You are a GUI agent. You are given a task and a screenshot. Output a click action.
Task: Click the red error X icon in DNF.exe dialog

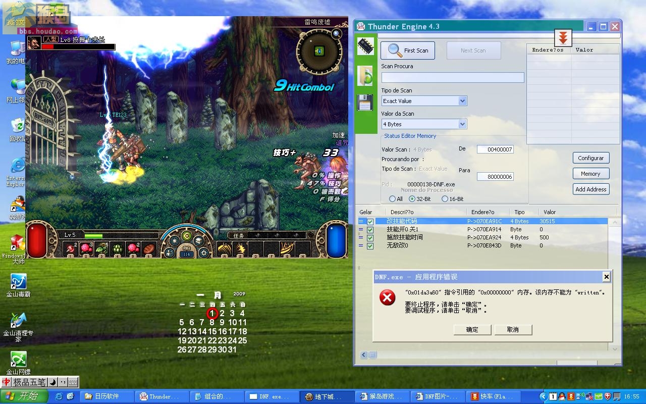pos(387,297)
